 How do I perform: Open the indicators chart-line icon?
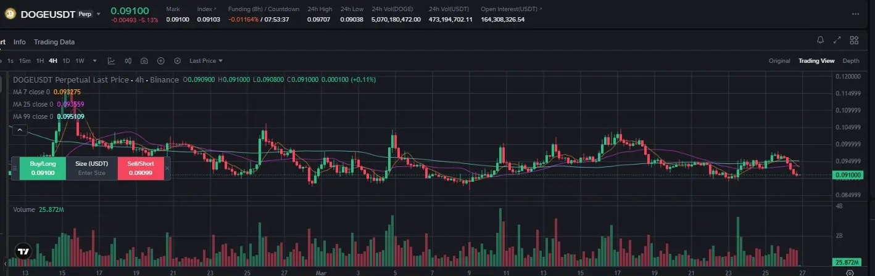[x=111, y=61]
